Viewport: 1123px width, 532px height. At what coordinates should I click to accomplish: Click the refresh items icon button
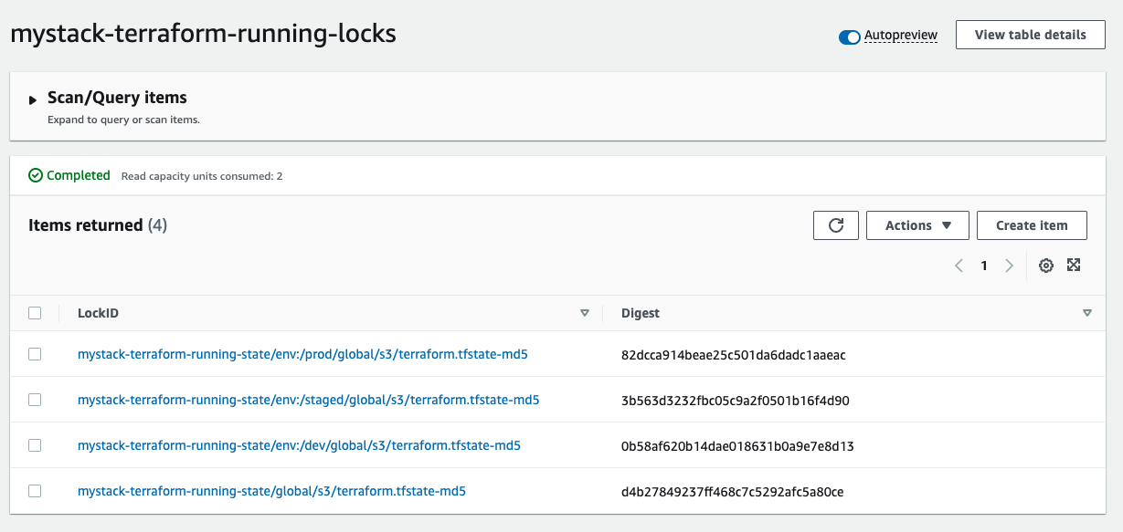point(835,225)
